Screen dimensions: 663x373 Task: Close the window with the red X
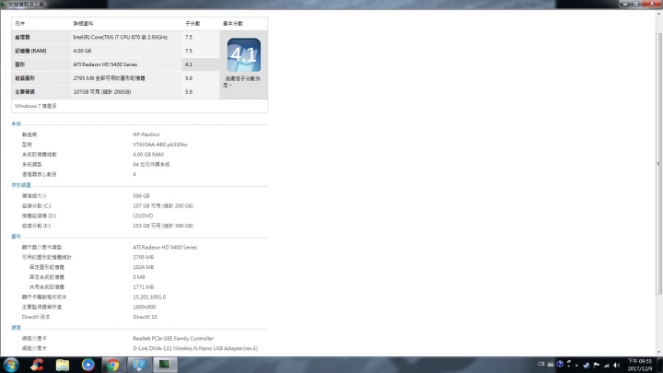coord(653,4)
